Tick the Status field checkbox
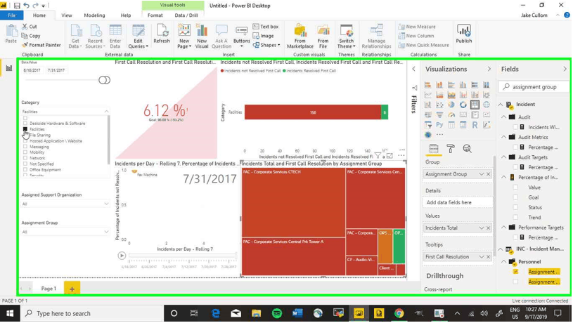573x323 pixels. 515,207
